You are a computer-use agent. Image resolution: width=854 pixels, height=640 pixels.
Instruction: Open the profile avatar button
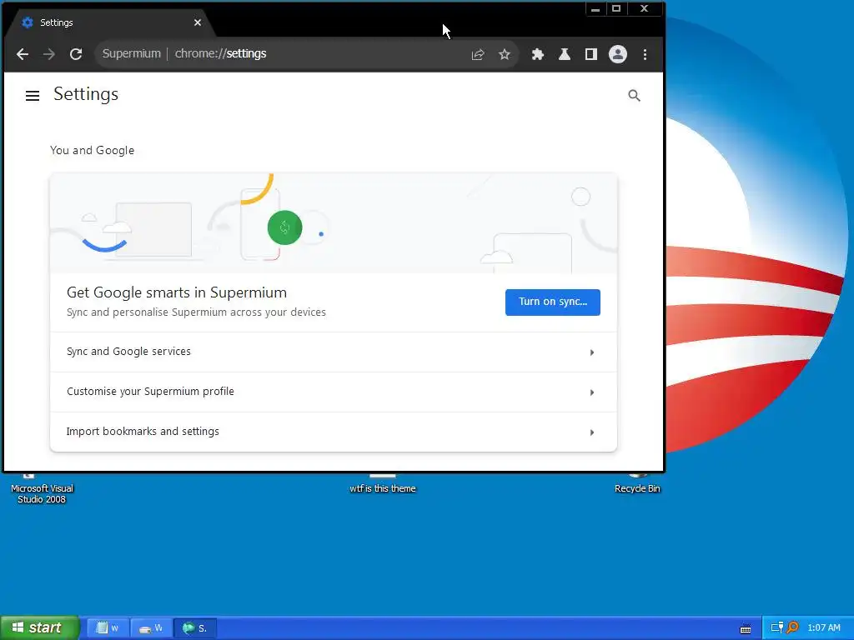coord(618,54)
